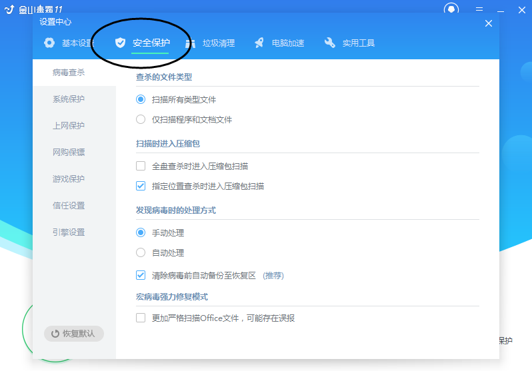532x371 pixels.
Task: Click the trash icon for 垃圾清理
Action: click(191, 43)
